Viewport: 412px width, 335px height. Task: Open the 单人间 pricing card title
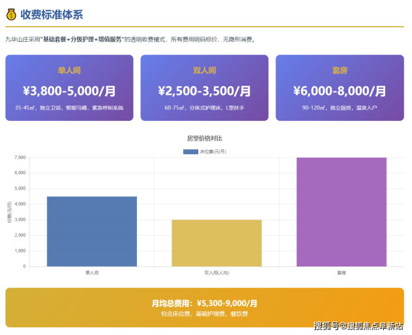tap(70, 71)
